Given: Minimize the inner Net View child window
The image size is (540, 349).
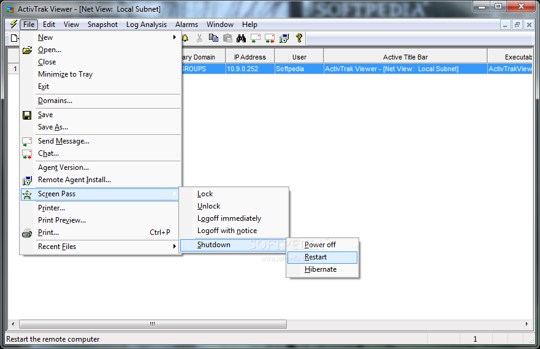Looking at the screenshot, I should click(x=505, y=25).
